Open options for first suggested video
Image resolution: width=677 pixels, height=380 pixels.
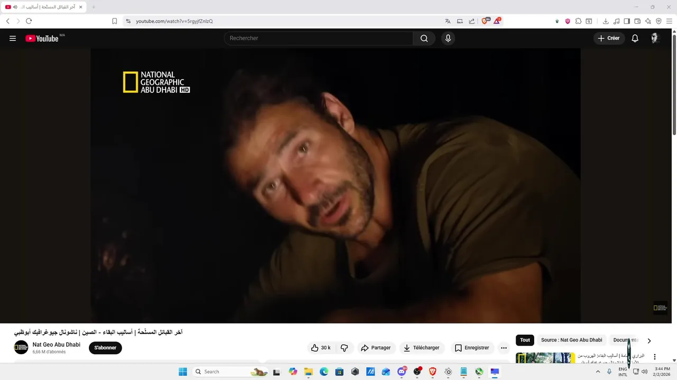[x=655, y=357]
